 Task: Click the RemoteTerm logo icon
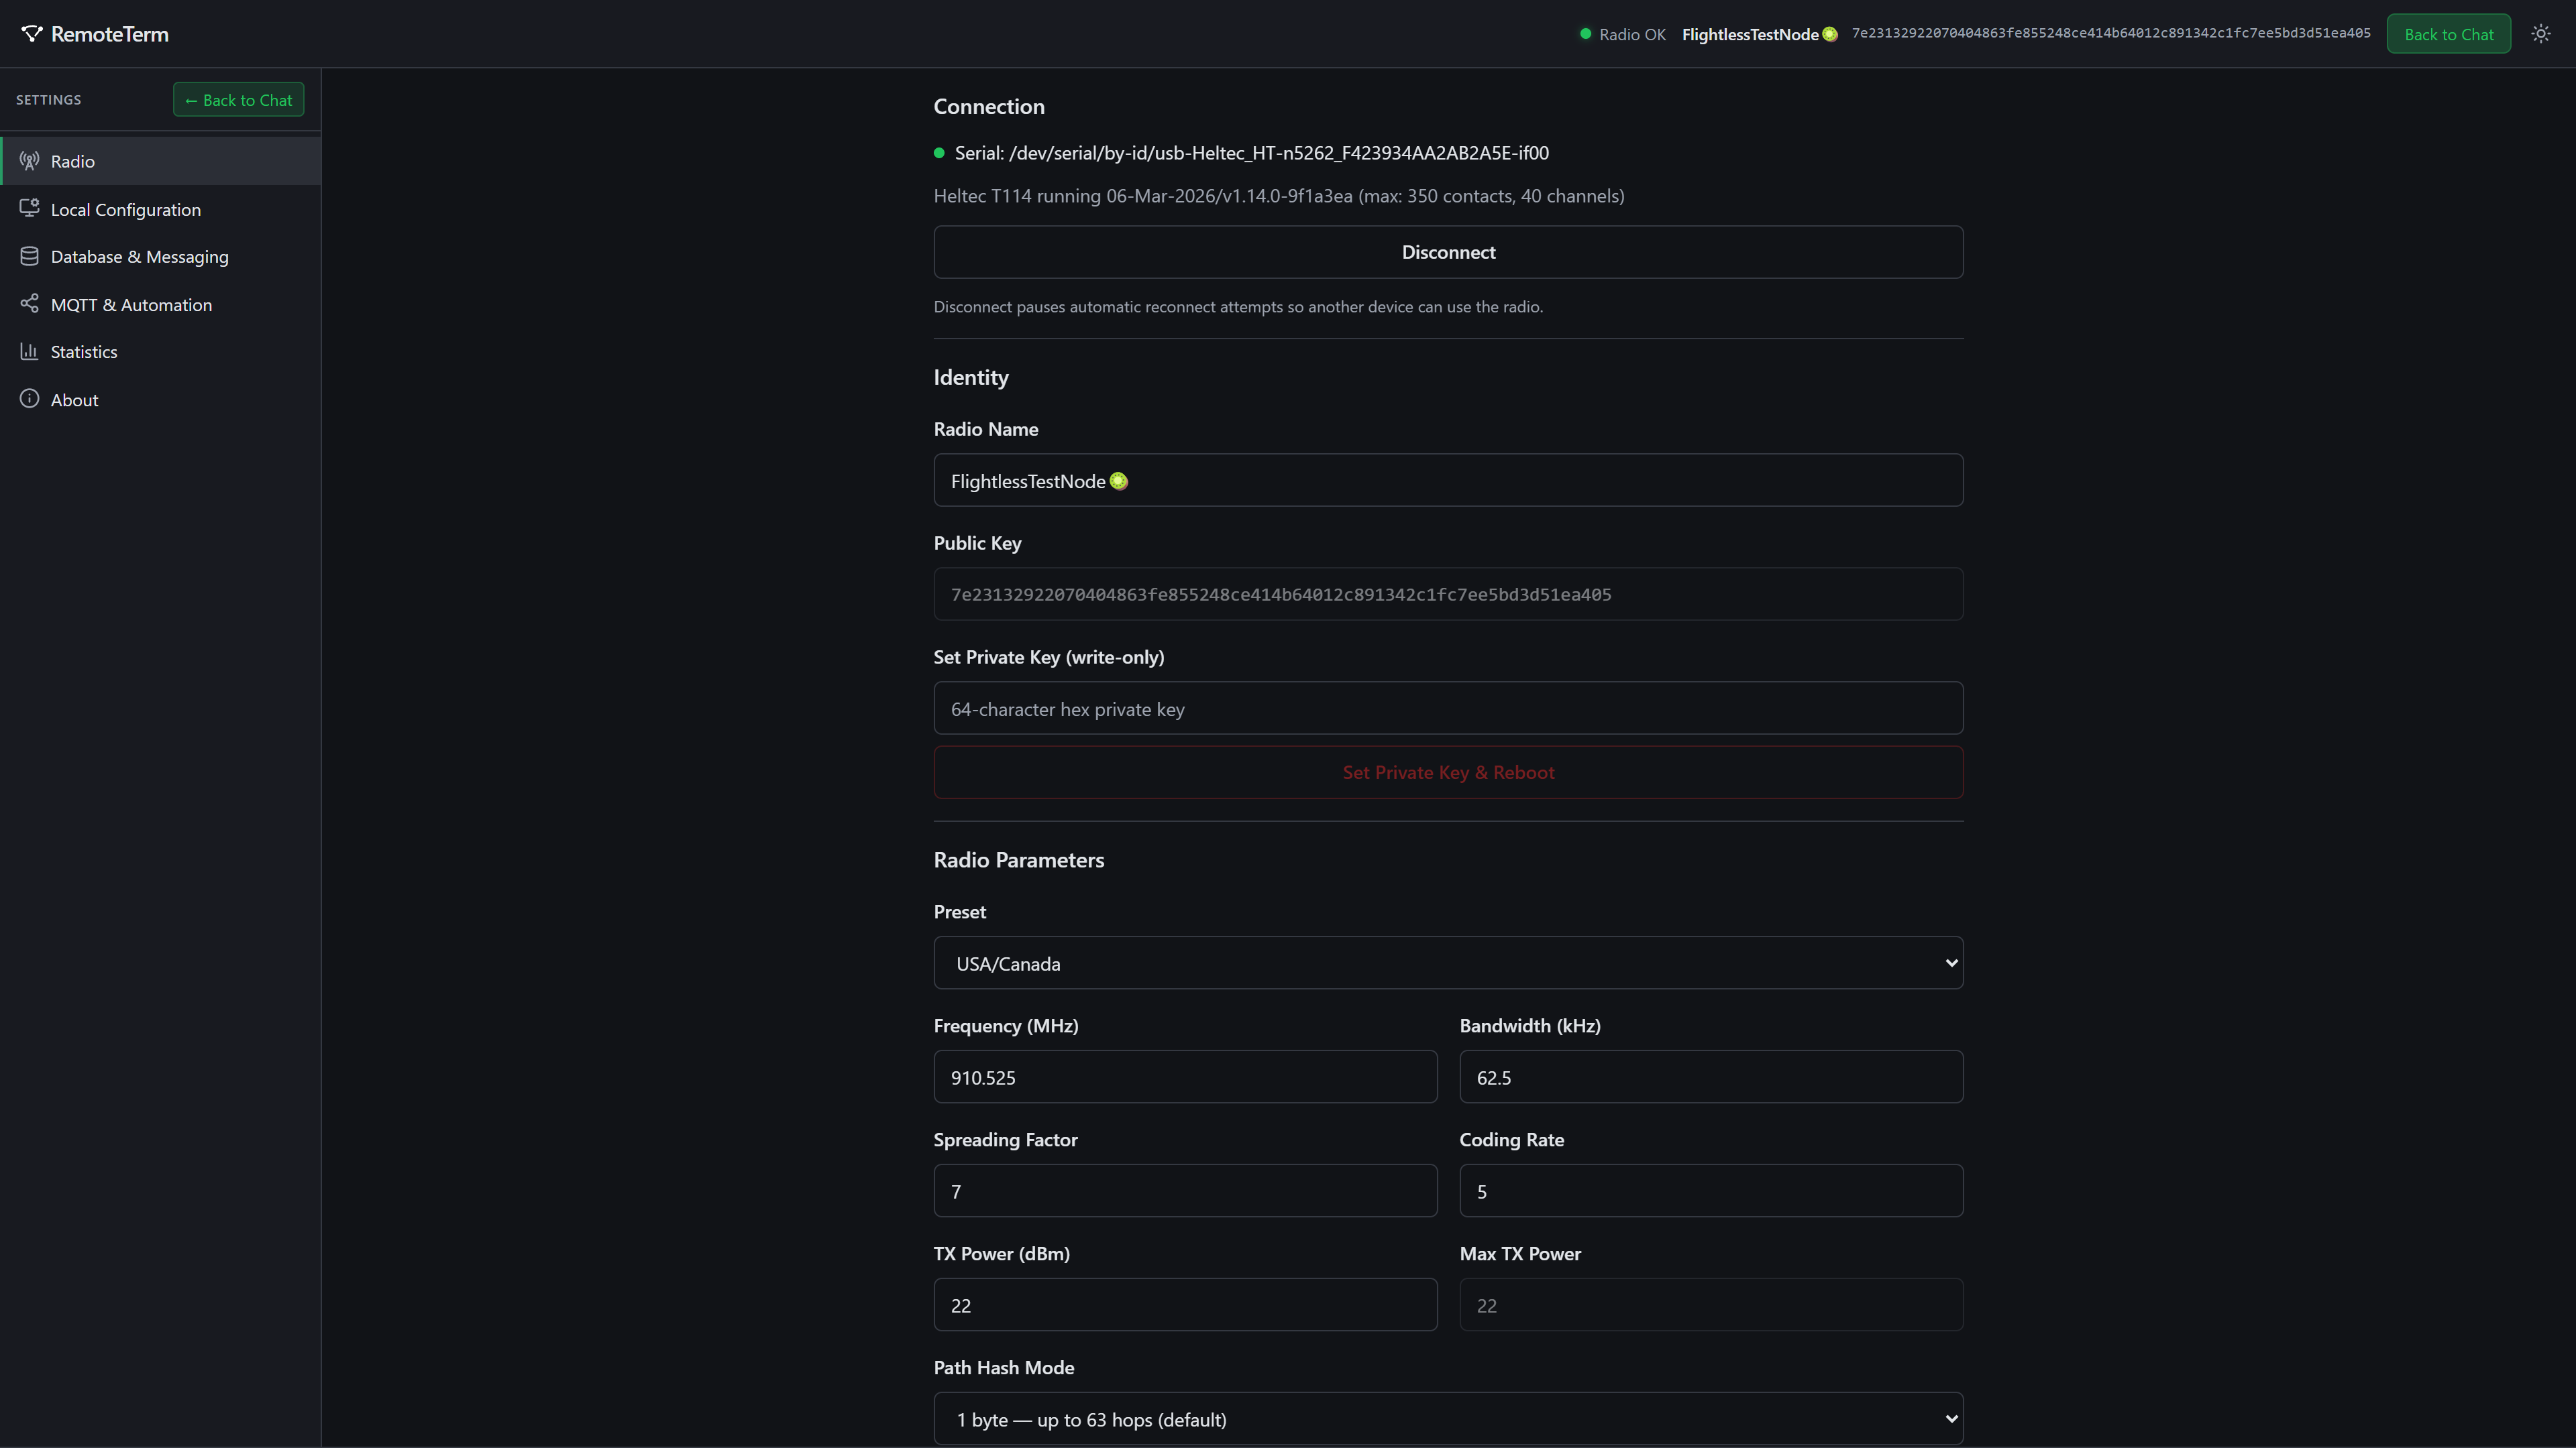point(32,34)
